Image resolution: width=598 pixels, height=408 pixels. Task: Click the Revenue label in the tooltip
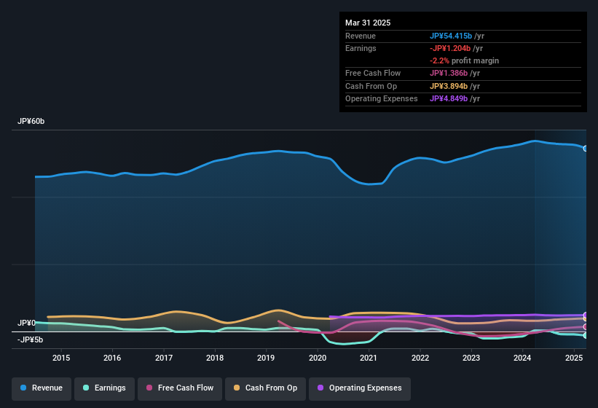tap(361, 36)
